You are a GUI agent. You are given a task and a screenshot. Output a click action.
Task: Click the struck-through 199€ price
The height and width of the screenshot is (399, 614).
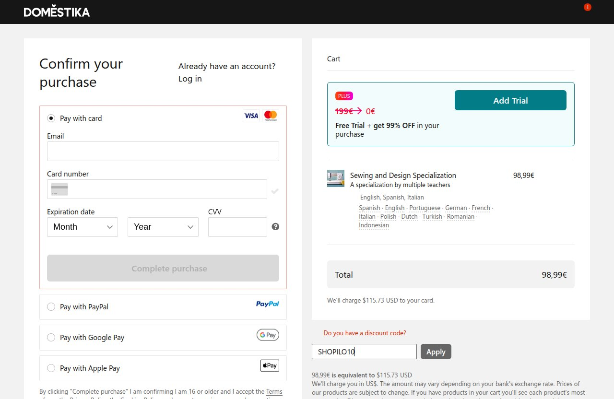click(344, 111)
